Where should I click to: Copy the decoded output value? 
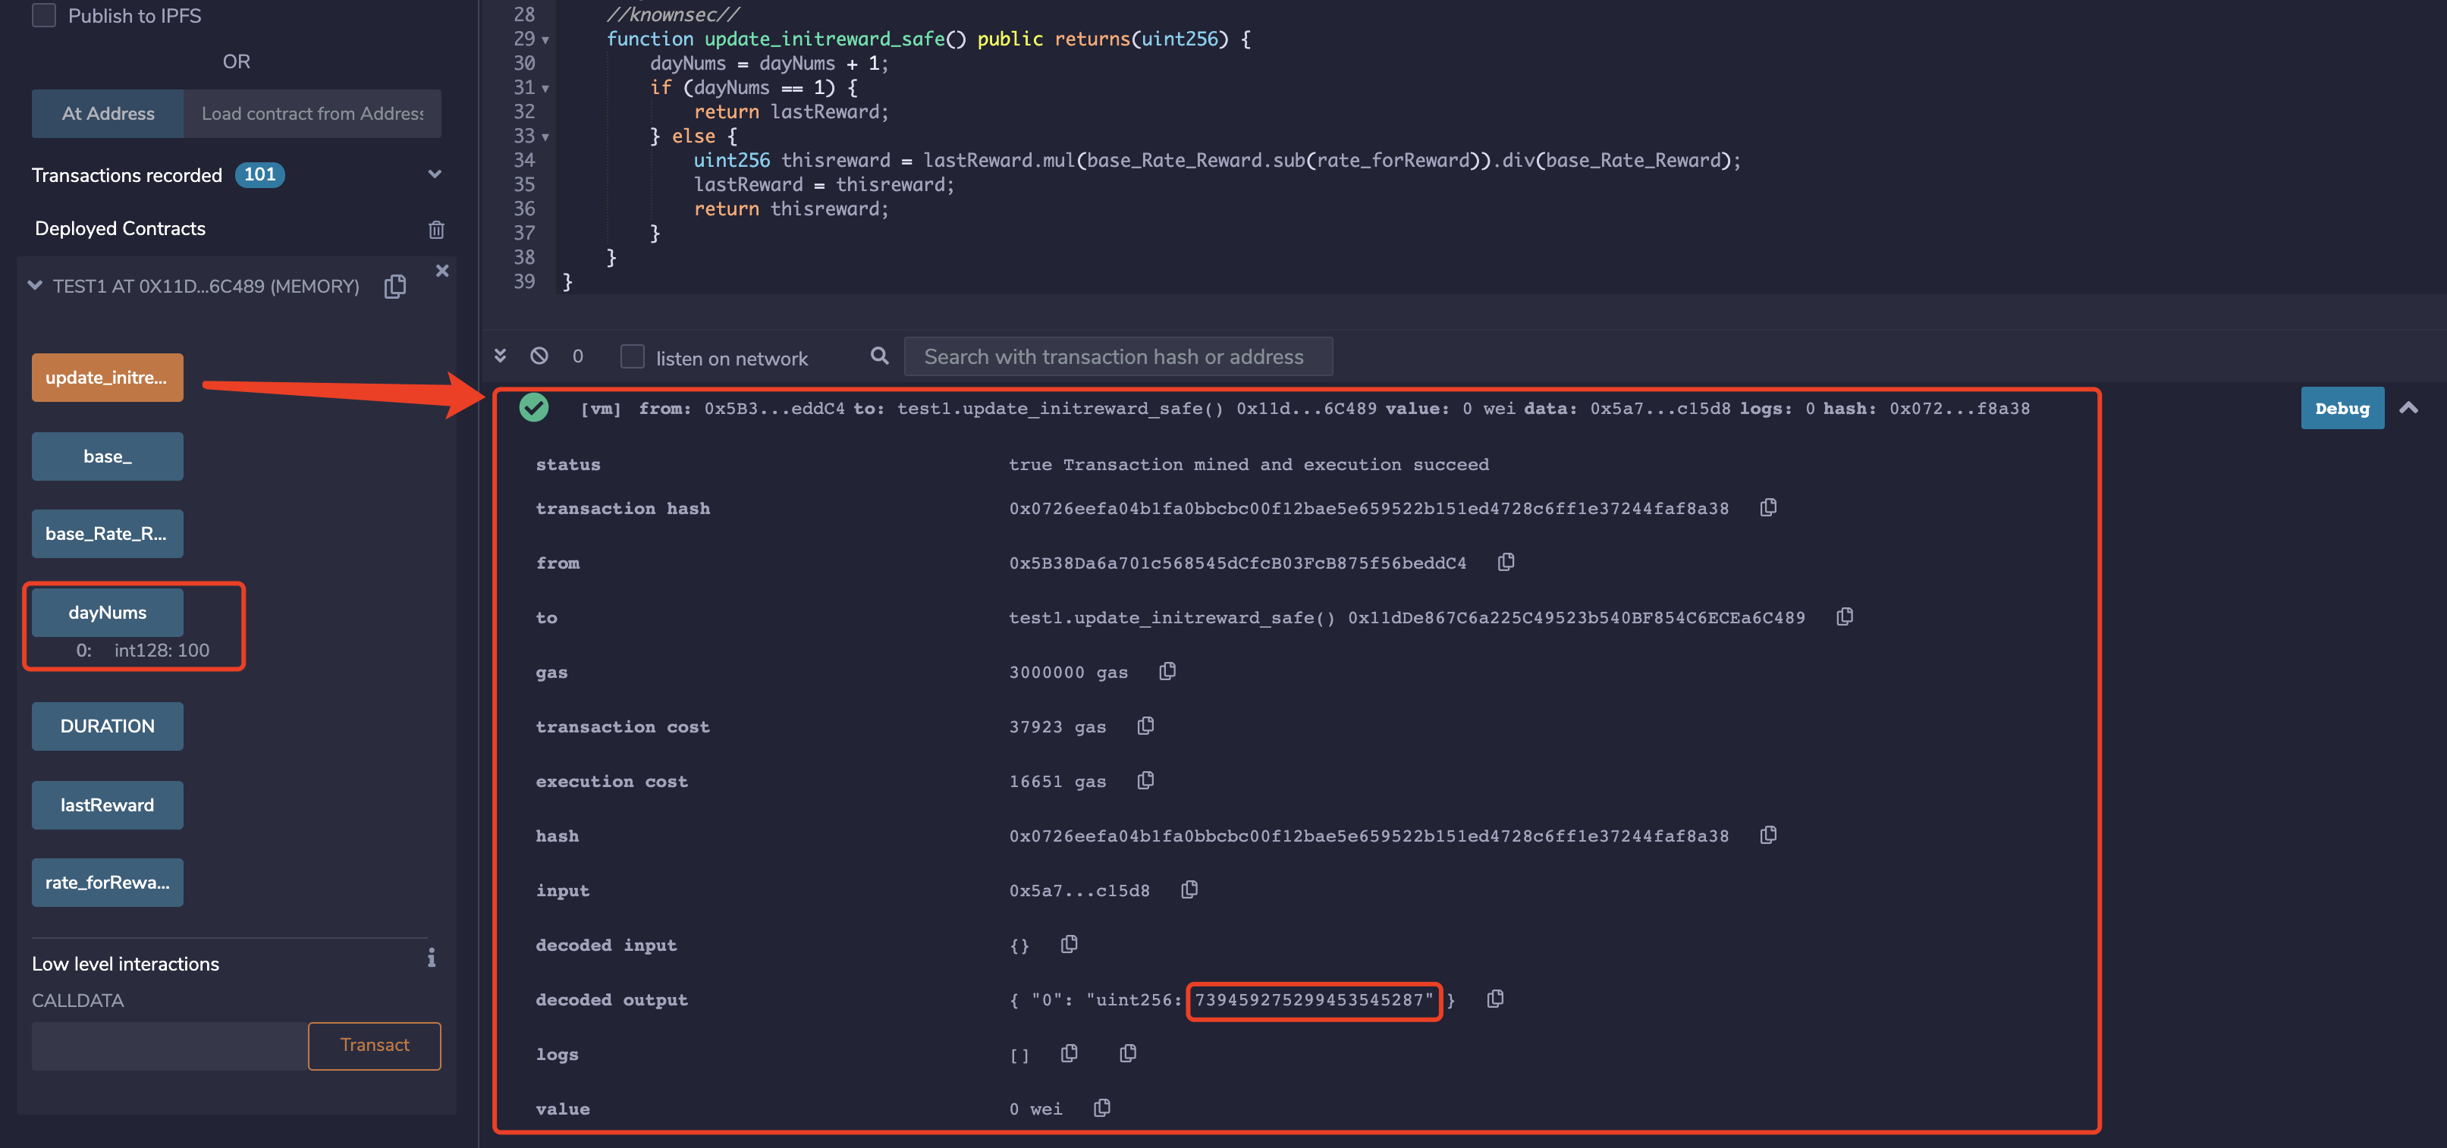1495,999
